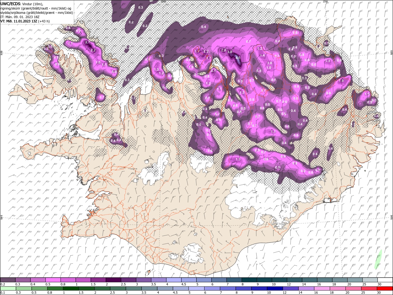Select lower scale light pink swatch labeled 16

[322, 289]
